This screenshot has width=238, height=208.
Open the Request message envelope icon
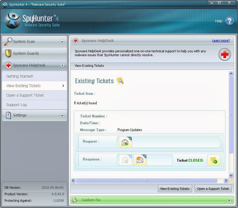click(x=125, y=142)
